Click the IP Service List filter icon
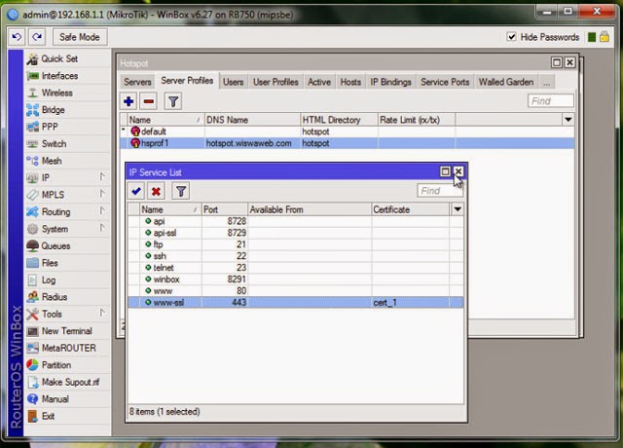The width and height of the screenshot is (623, 448). point(181,191)
